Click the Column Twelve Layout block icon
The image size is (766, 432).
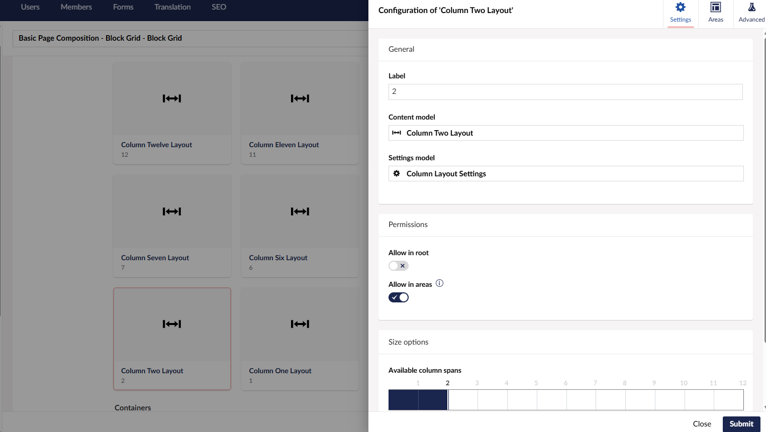coord(172,98)
